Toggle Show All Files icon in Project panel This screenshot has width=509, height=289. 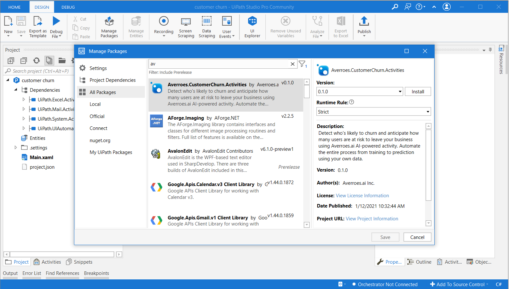click(x=49, y=60)
